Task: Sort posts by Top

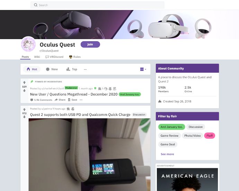Action: [x=72, y=69]
